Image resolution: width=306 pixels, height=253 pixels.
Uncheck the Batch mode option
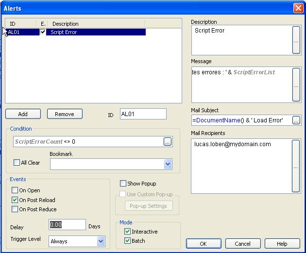pyautogui.click(x=127, y=240)
